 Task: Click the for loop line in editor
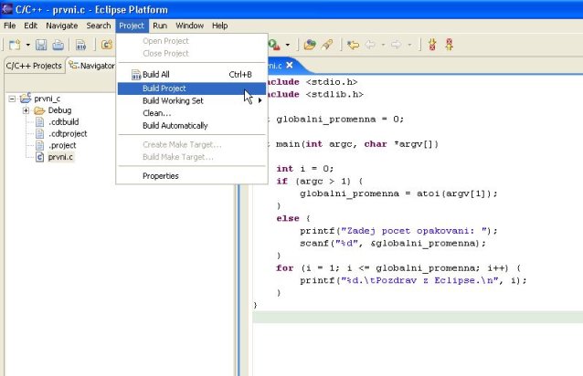point(398,268)
